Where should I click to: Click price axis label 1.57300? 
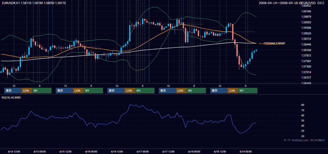pyautogui.click(x=306, y=66)
